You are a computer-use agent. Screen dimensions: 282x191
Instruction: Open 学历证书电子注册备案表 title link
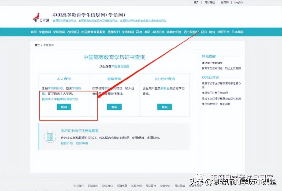(80, 131)
